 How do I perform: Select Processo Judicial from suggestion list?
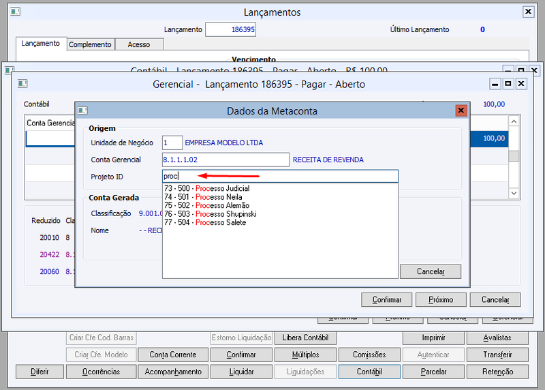tap(207, 188)
